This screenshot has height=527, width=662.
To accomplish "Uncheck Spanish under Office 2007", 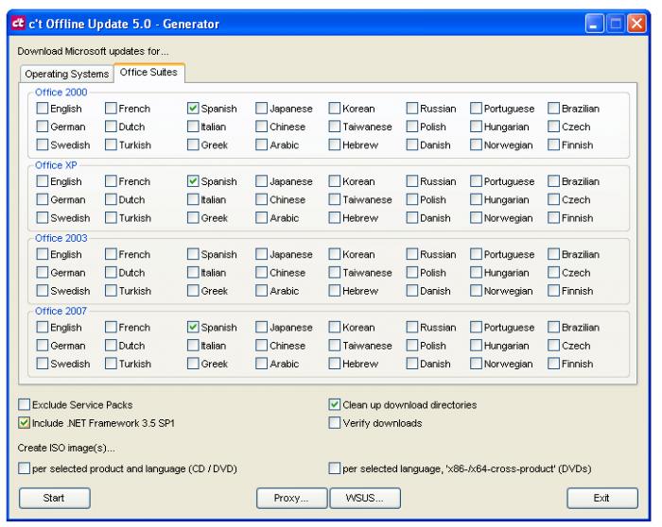I will click(x=194, y=328).
